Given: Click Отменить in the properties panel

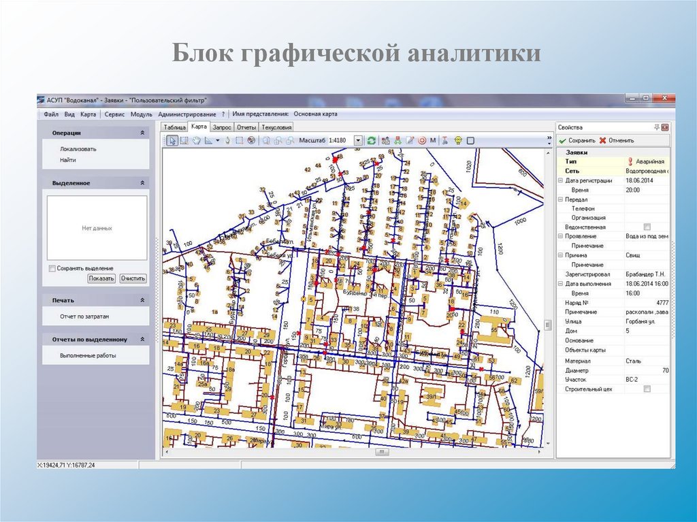Looking at the screenshot, I should (x=617, y=140).
